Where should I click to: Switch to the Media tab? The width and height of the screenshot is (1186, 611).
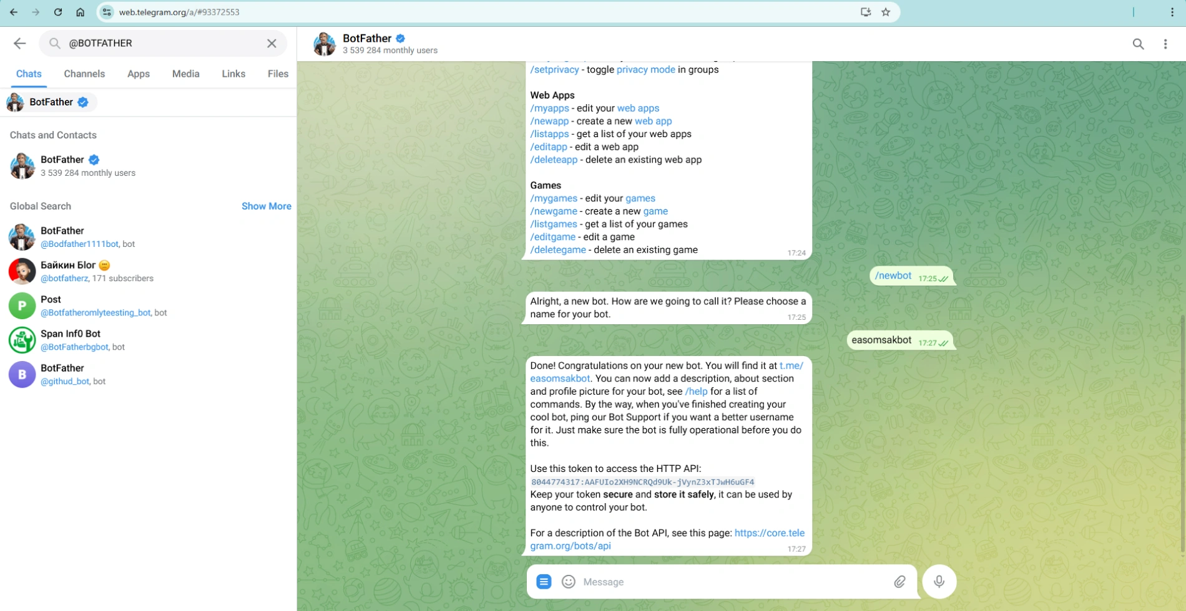point(186,74)
